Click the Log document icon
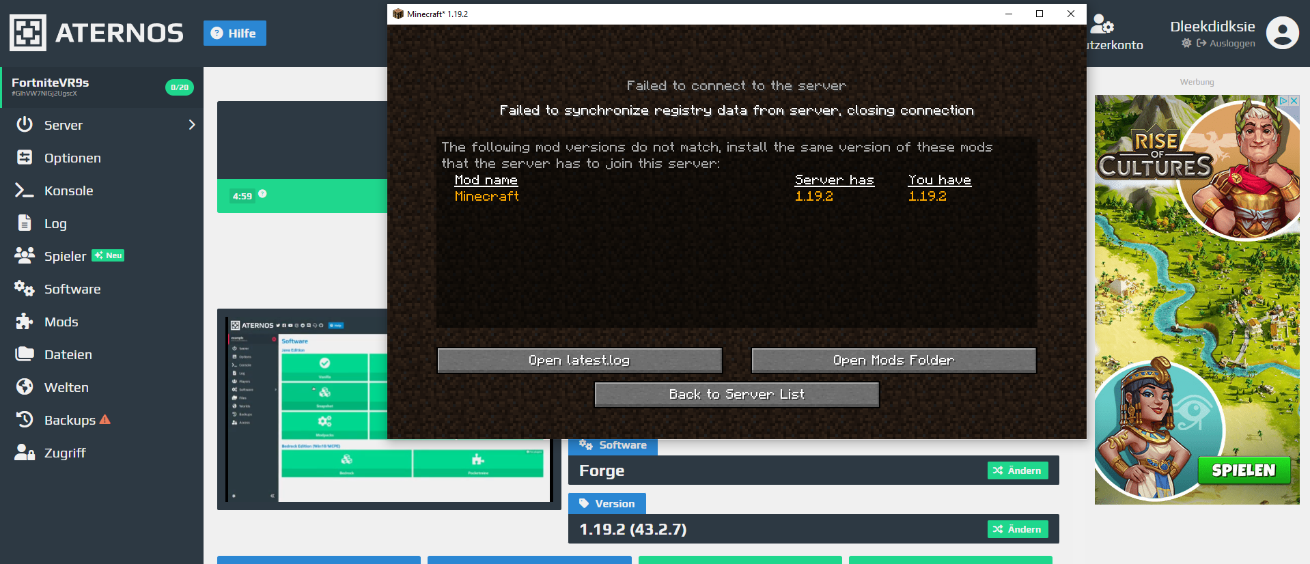This screenshot has width=1310, height=564. click(25, 223)
